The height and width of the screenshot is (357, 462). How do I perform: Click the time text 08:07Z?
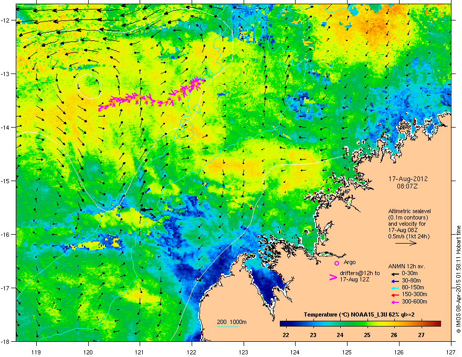(407, 186)
